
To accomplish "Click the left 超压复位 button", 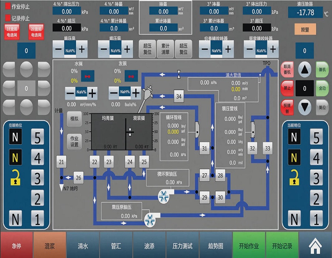I will pos(147,49).
